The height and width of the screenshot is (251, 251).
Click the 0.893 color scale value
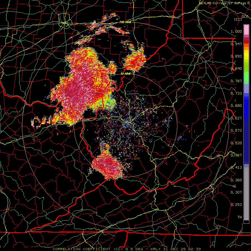236,56
